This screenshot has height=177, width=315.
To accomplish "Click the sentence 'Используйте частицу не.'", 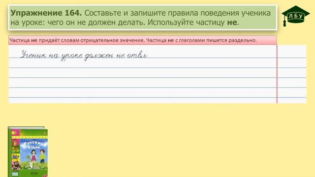I will click(193, 22).
